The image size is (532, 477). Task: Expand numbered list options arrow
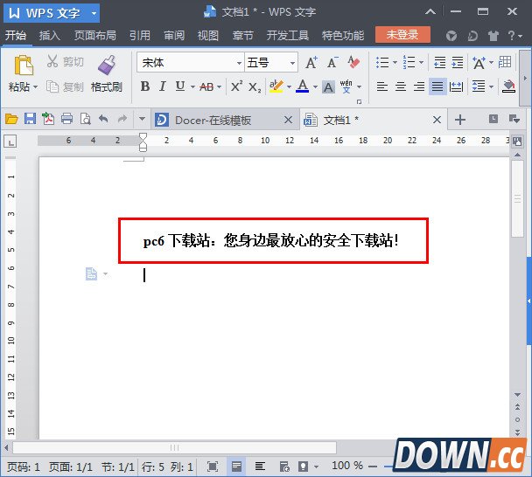422,63
